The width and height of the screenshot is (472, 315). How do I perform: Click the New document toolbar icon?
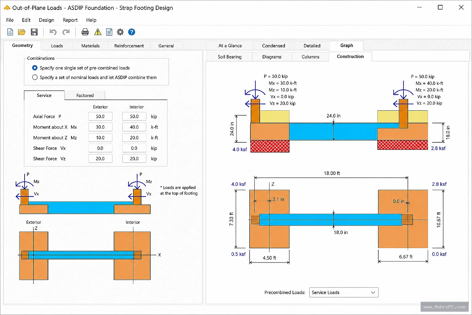pyautogui.click(x=10, y=32)
